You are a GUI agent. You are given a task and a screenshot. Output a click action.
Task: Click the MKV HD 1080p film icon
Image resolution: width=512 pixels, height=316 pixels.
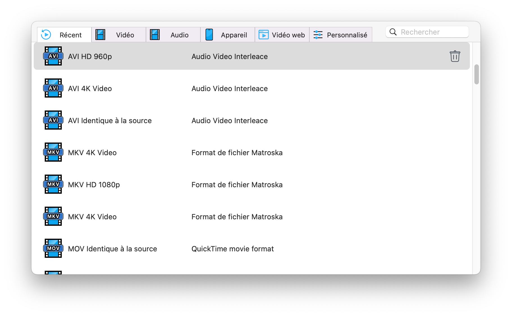point(53,184)
